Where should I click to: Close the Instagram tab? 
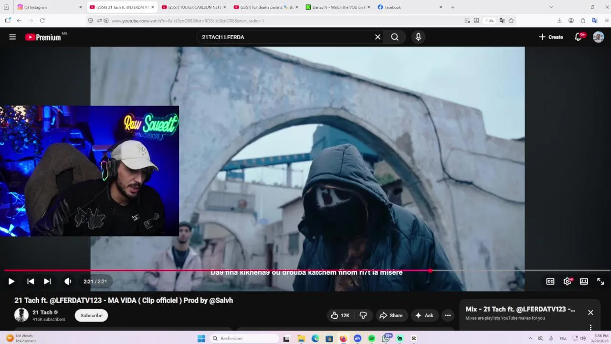pos(80,7)
